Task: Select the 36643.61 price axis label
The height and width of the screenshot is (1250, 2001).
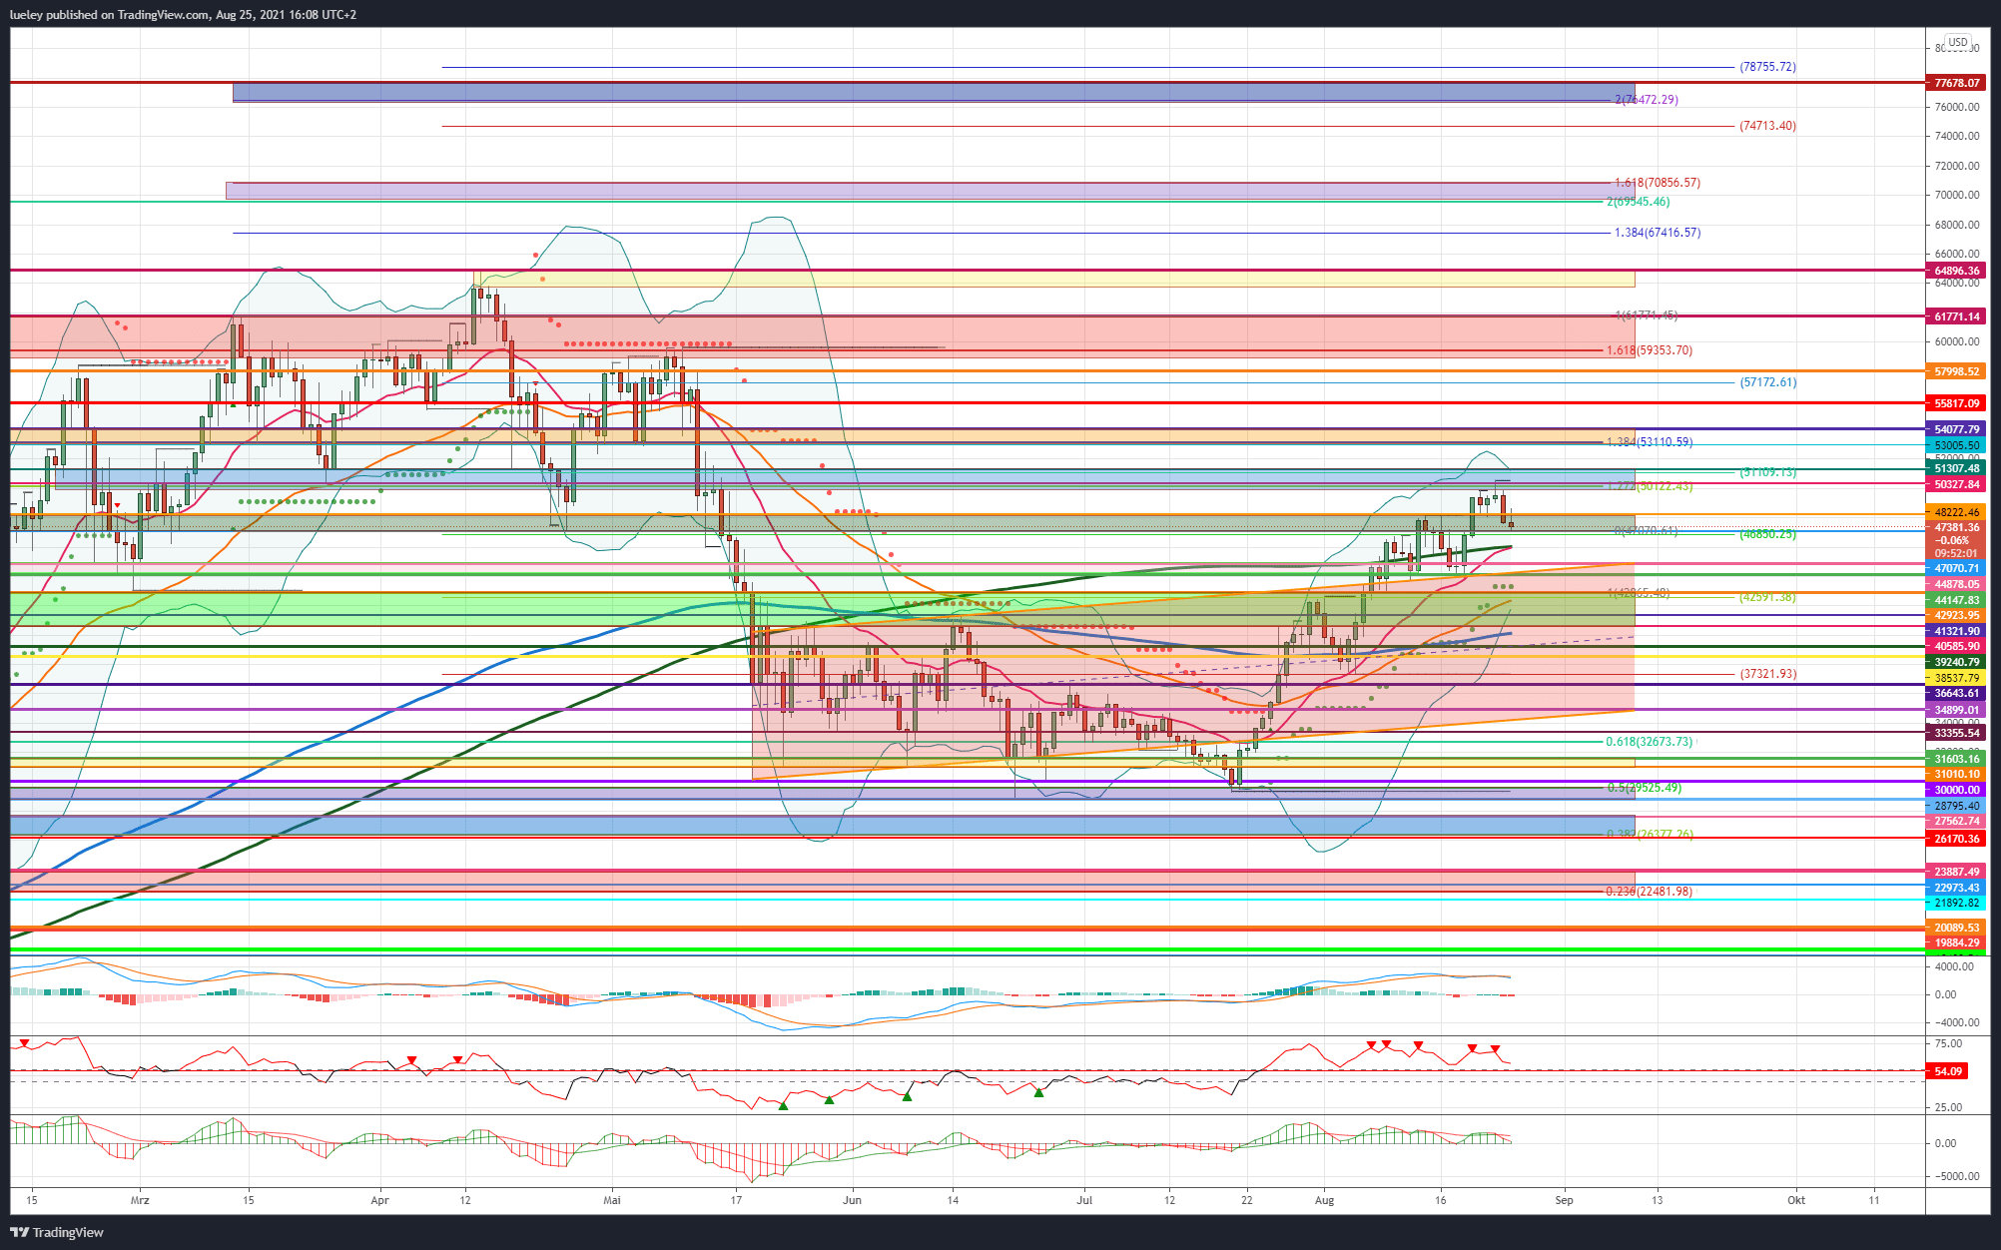Action: click(x=1956, y=693)
